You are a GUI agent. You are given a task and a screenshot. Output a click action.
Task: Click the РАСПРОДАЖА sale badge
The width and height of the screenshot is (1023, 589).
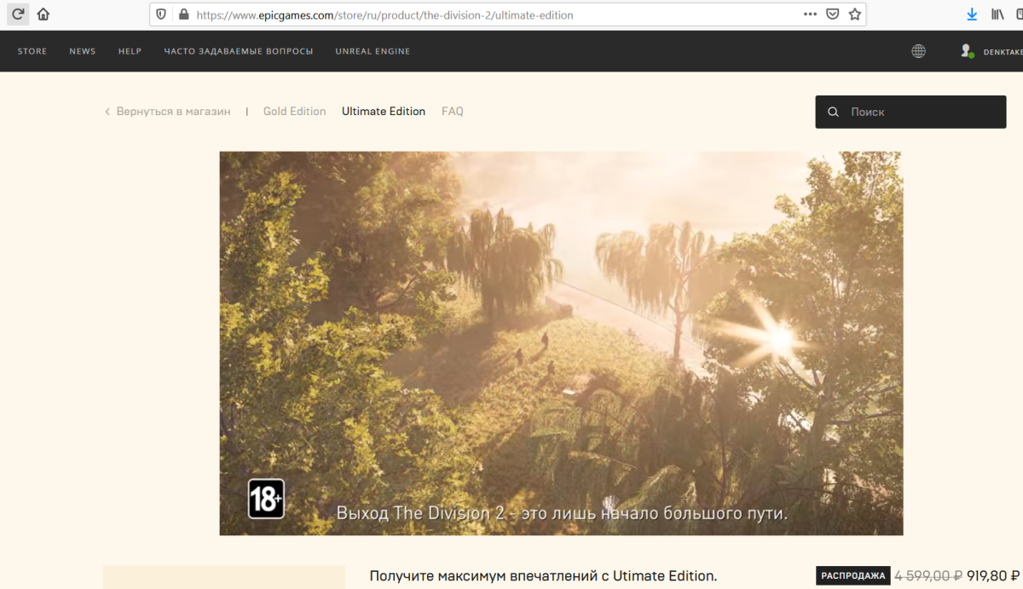tap(852, 576)
